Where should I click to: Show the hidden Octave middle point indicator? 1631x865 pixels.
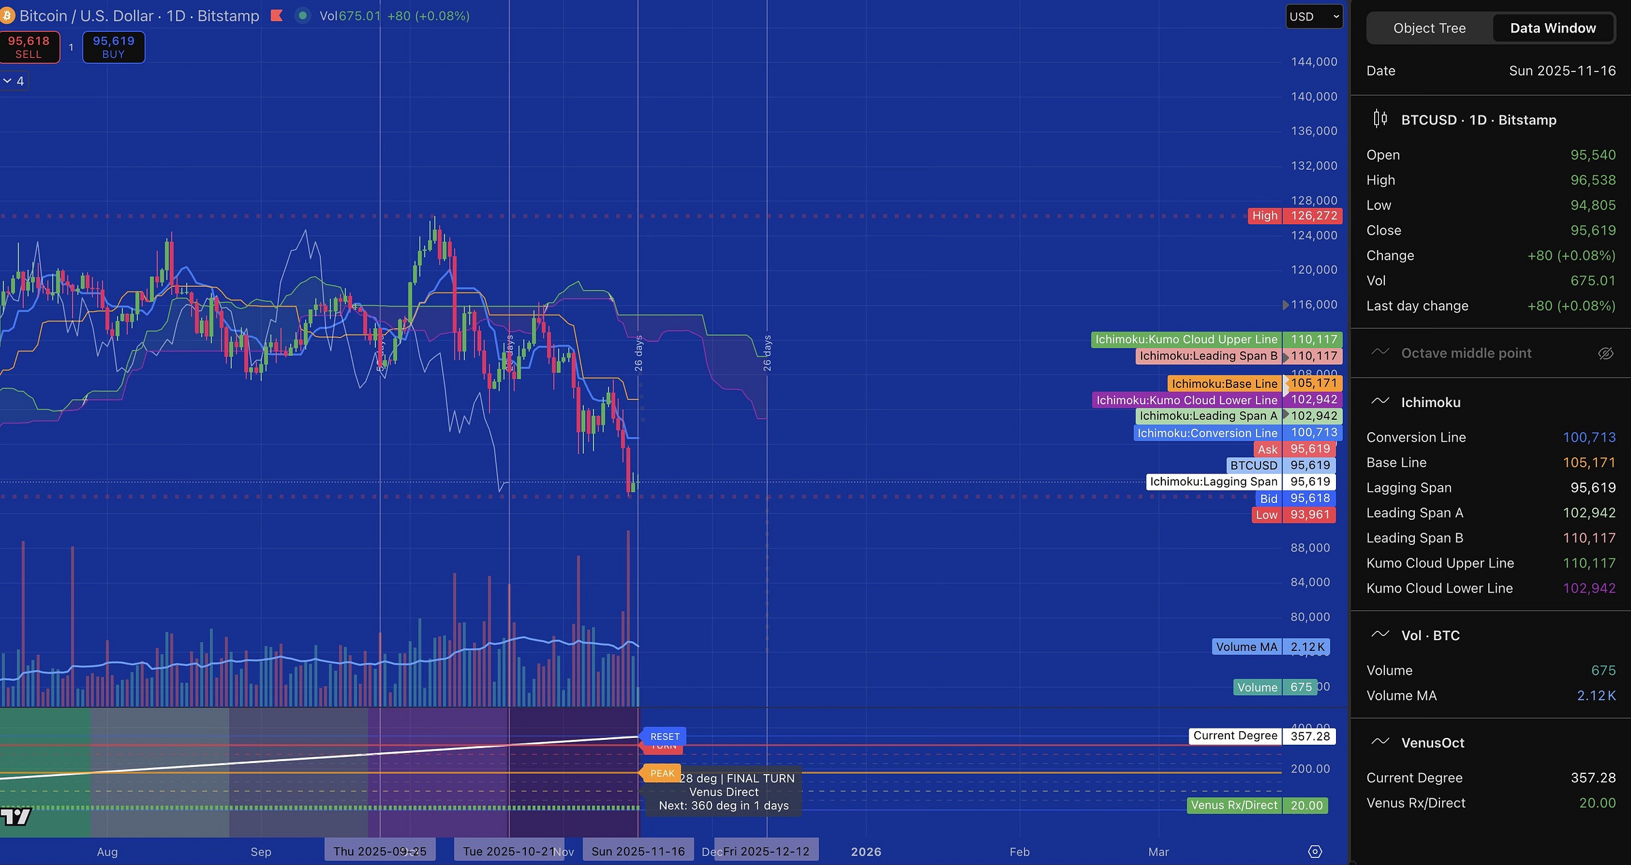click(x=1605, y=353)
